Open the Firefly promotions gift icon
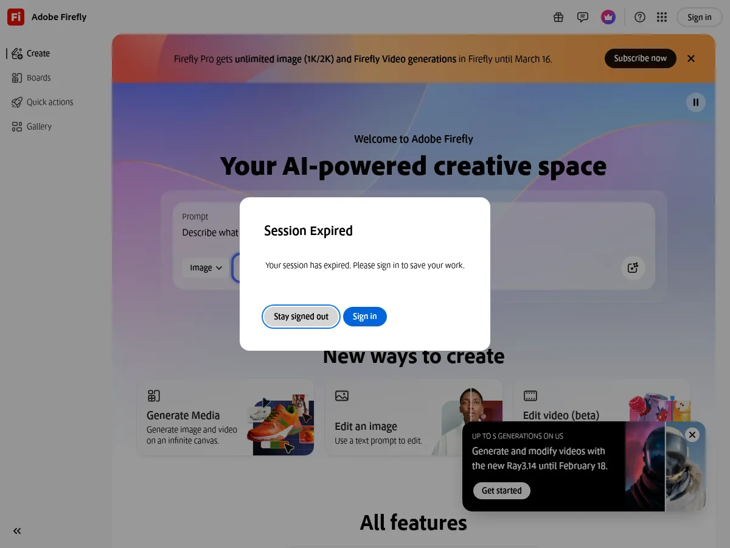The width and height of the screenshot is (730, 548). [558, 17]
